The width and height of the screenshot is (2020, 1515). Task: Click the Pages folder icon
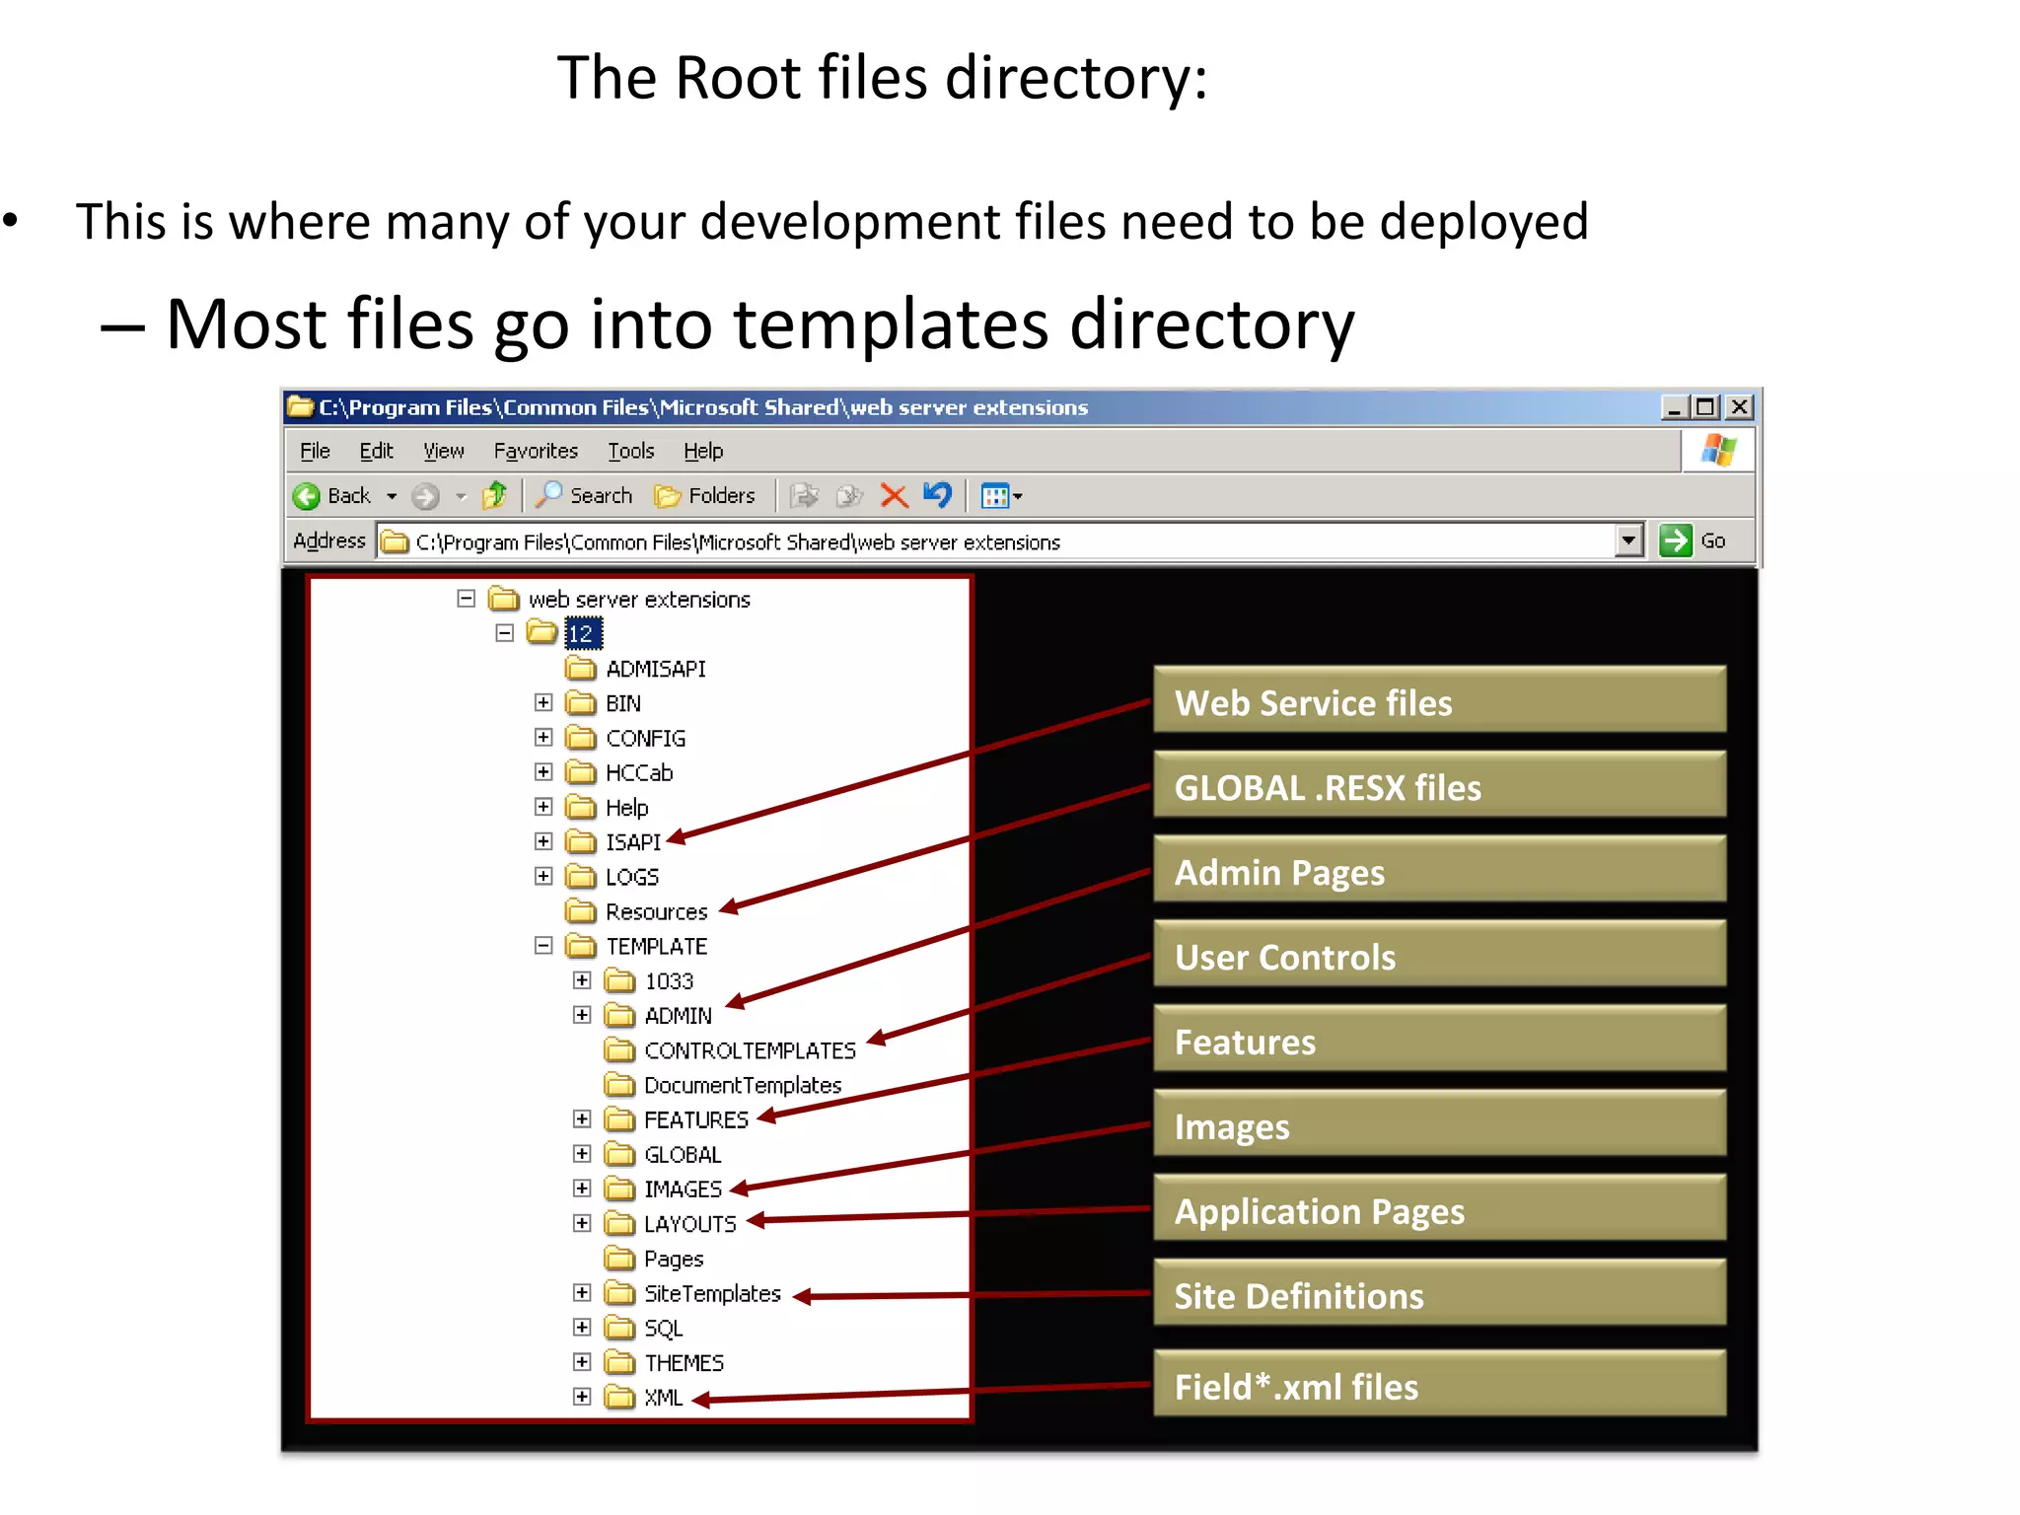619,1259
